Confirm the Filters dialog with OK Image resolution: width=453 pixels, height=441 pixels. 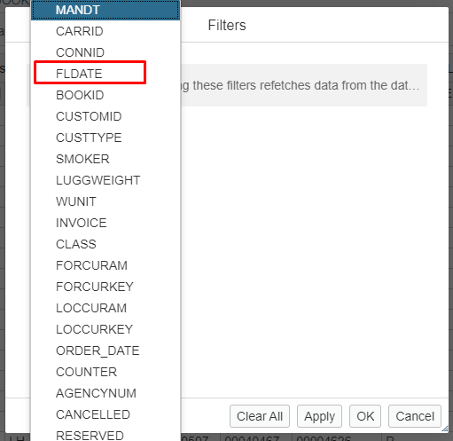click(365, 416)
